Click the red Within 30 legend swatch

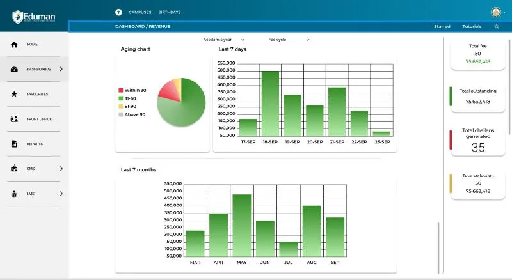[x=121, y=91]
